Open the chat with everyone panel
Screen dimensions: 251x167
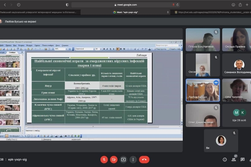pos(243,159)
